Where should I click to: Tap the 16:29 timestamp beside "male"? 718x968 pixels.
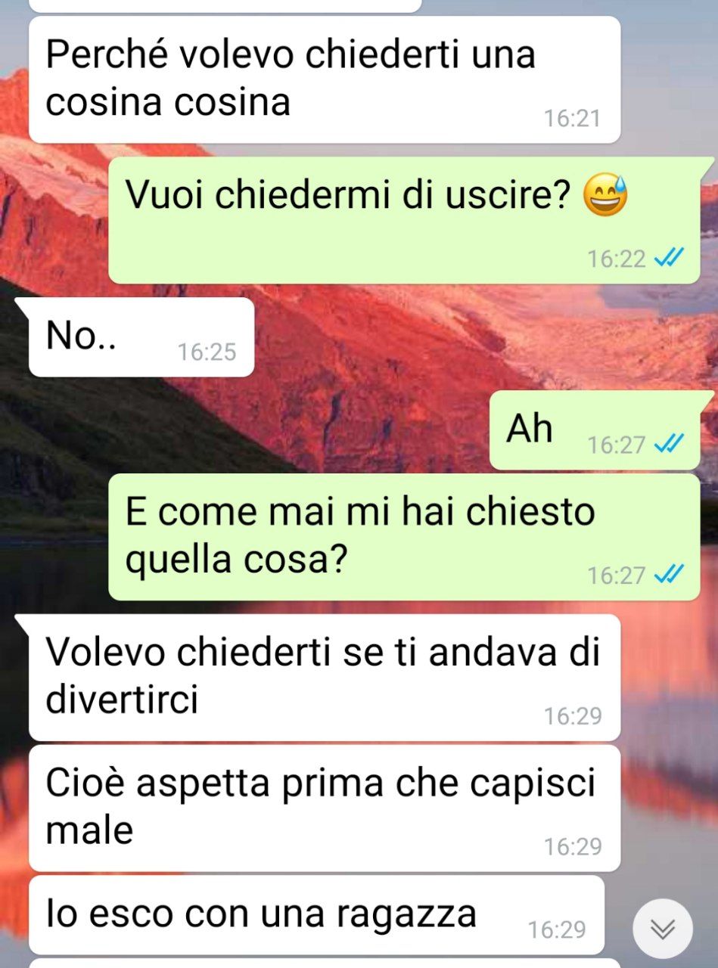click(x=573, y=847)
